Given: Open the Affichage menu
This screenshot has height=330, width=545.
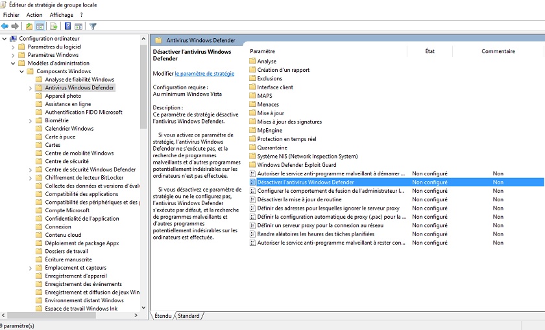Looking at the screenshot, I should coord(61,15).
